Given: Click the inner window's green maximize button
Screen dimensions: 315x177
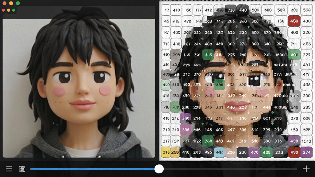Looking at the screenshot, I should [x=14, y=10].
